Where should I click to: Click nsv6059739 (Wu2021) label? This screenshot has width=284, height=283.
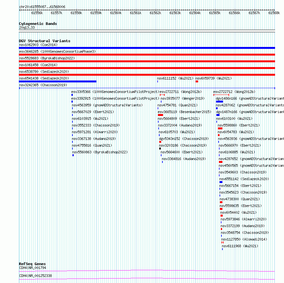pyautogui.click(x=213, y=78)
